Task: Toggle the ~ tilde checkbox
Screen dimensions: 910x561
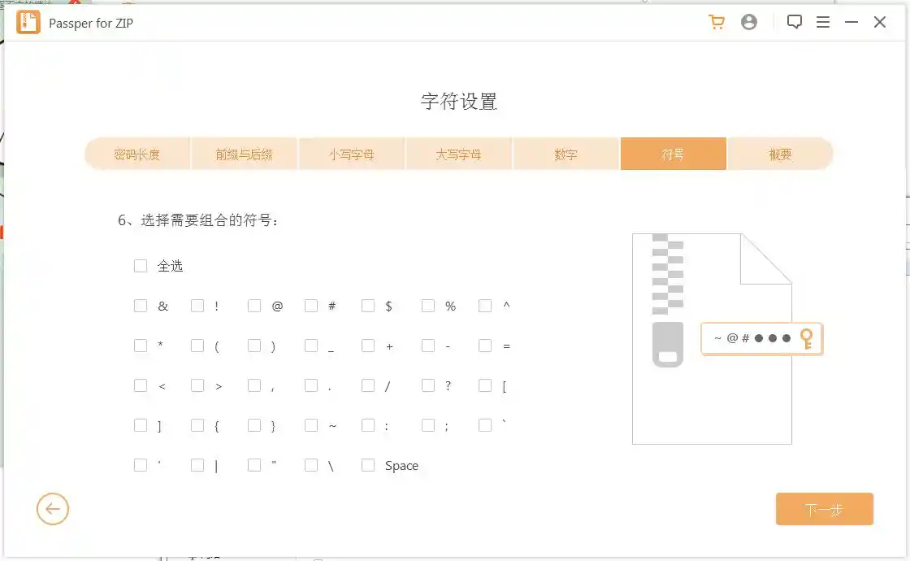Action: [311, 426]
